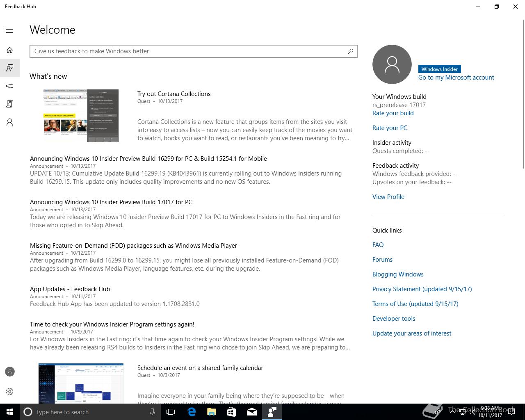Viewport: 525px width, 420px height.
Task: Click the Cortana Collections description text
Action: [245, 130]
